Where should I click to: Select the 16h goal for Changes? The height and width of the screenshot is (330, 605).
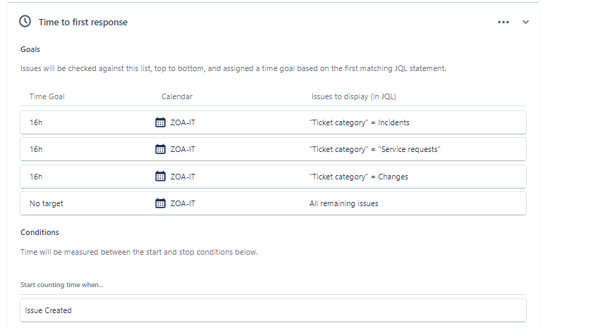(36, 177)
